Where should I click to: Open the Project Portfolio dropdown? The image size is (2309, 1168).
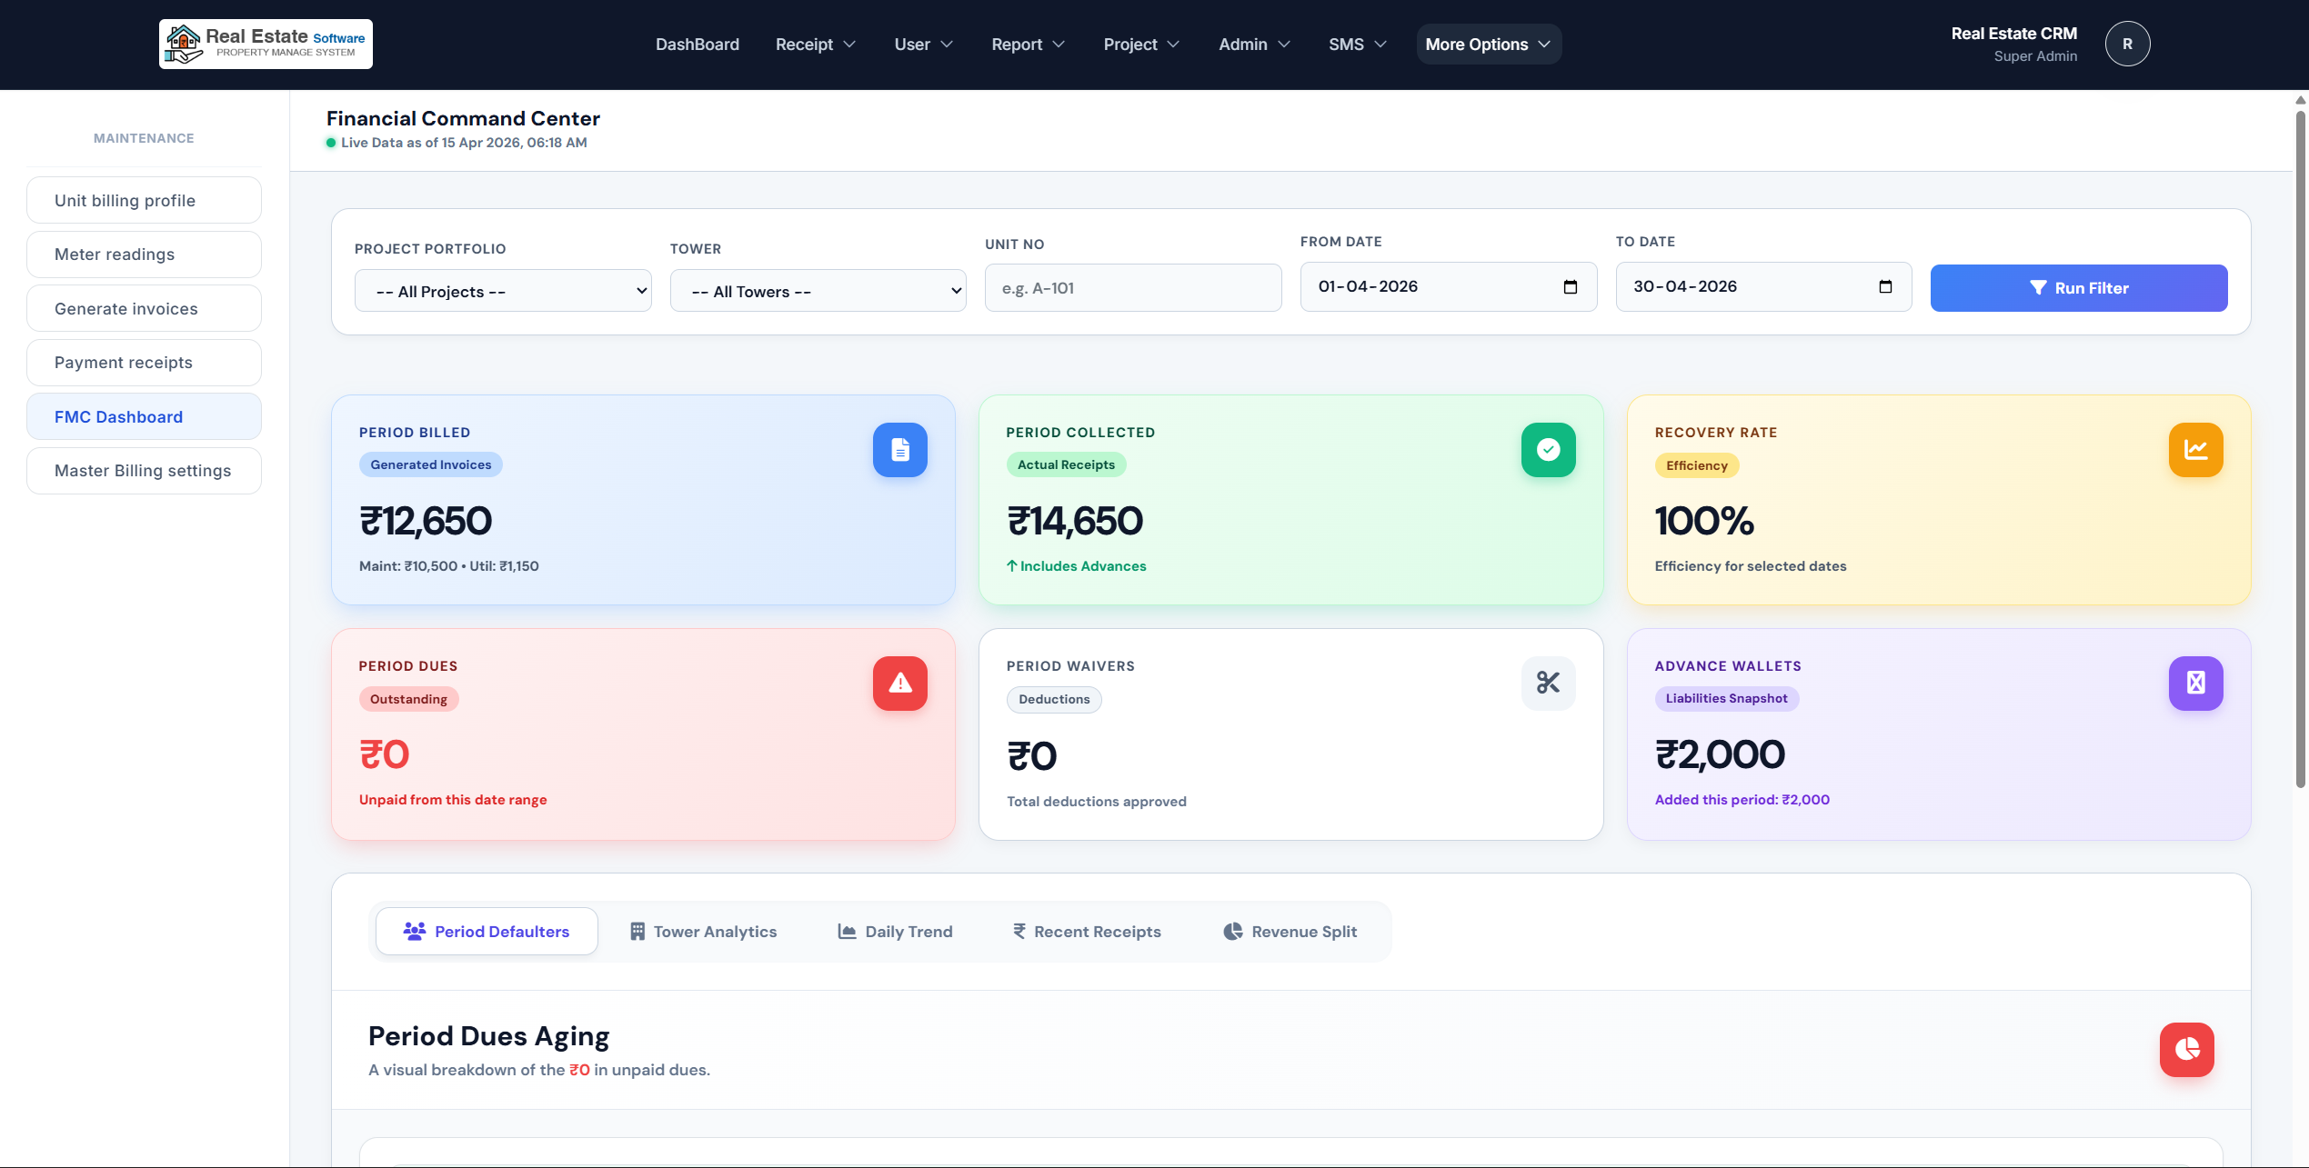click(502, 290)
